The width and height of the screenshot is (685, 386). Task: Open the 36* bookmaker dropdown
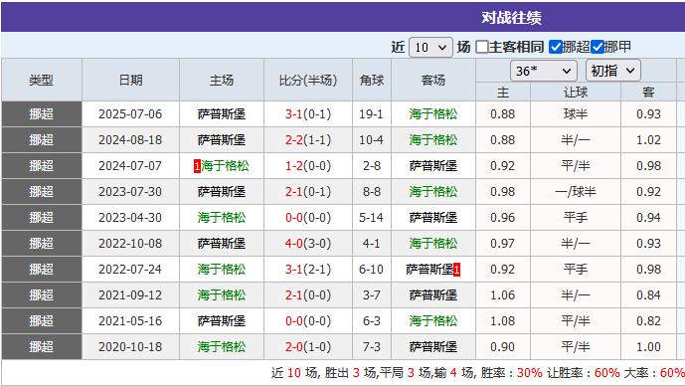point(544,71)
